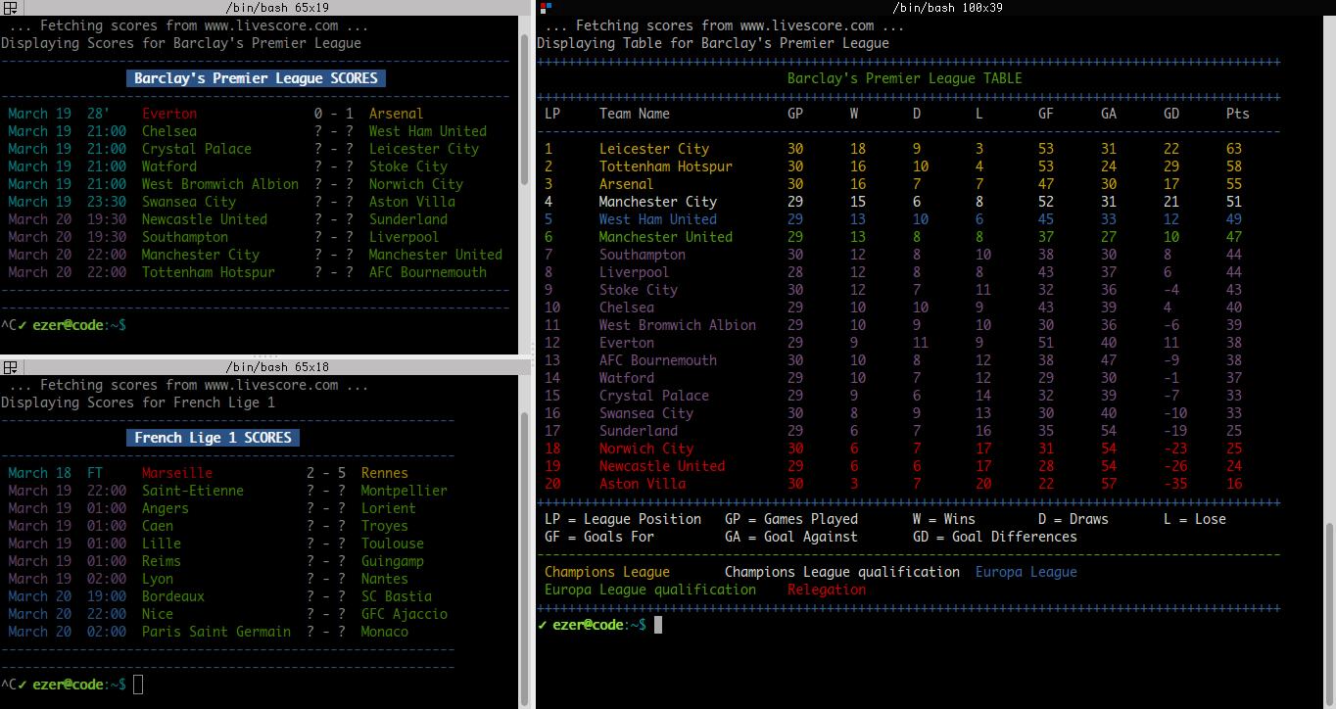Image resolution: width=1336 pixels, height=709 pixels.
Task: Click Crystal Palace in the scores list
Action: point(197,149)
